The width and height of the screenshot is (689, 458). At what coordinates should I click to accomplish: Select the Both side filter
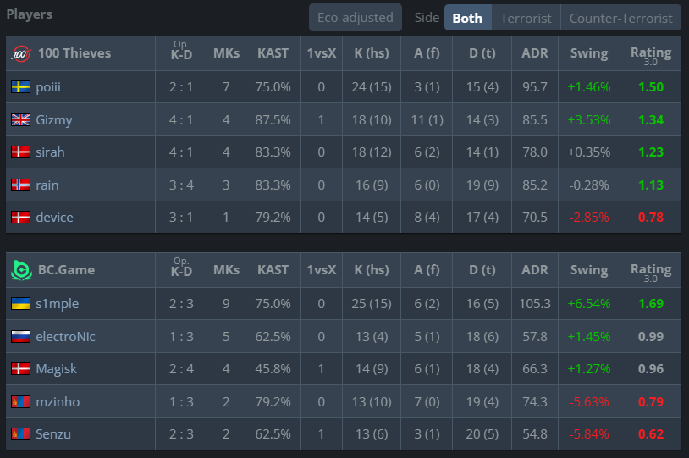[x=467, y=18]
